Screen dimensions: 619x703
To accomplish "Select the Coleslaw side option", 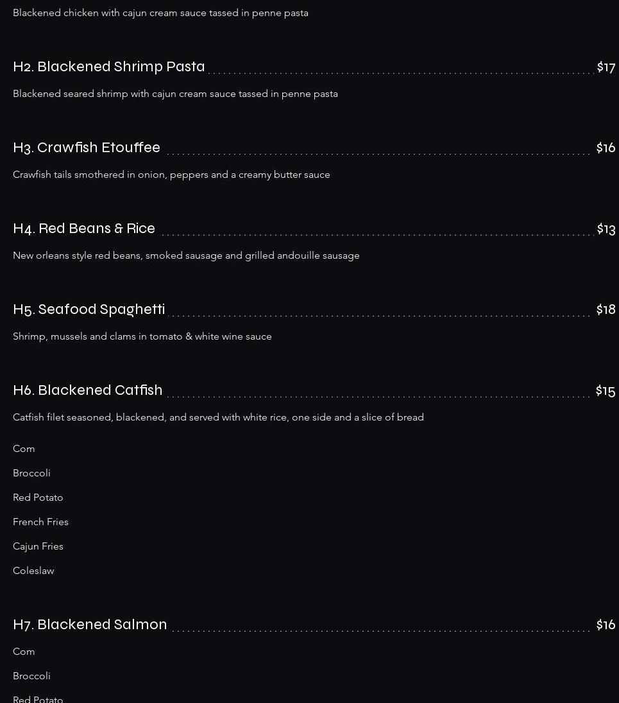I will [x=33, y=571].
